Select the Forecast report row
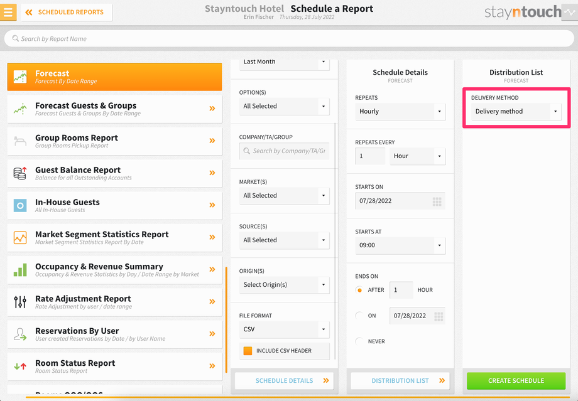578x401 pixels. [114, 77]
